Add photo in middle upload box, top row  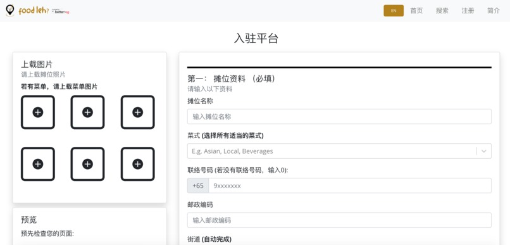(87, 112)
